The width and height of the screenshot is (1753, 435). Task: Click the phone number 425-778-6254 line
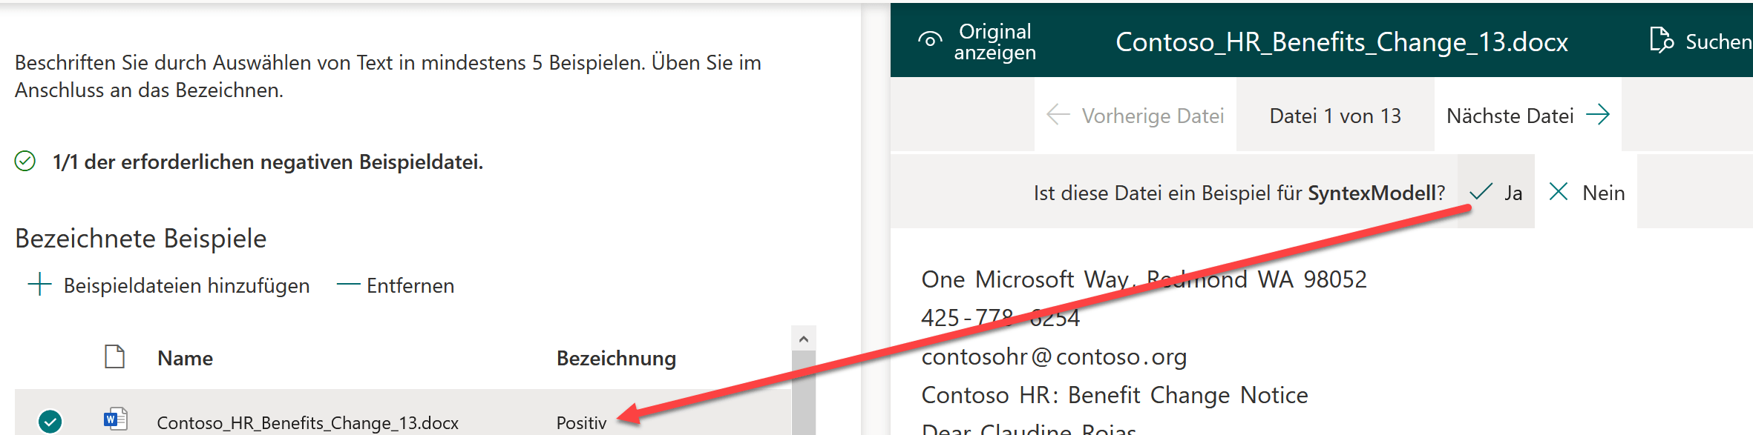[1000, 318]
